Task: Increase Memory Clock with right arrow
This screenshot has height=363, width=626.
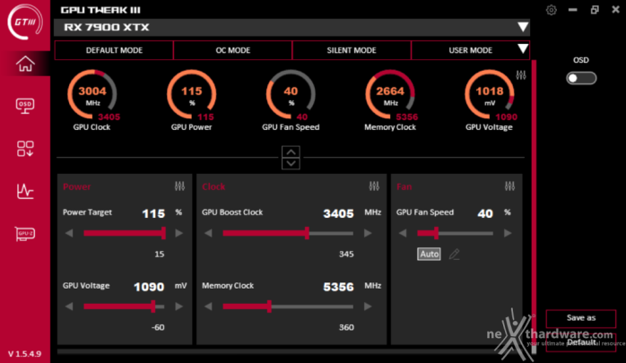Action: [368, 307]
